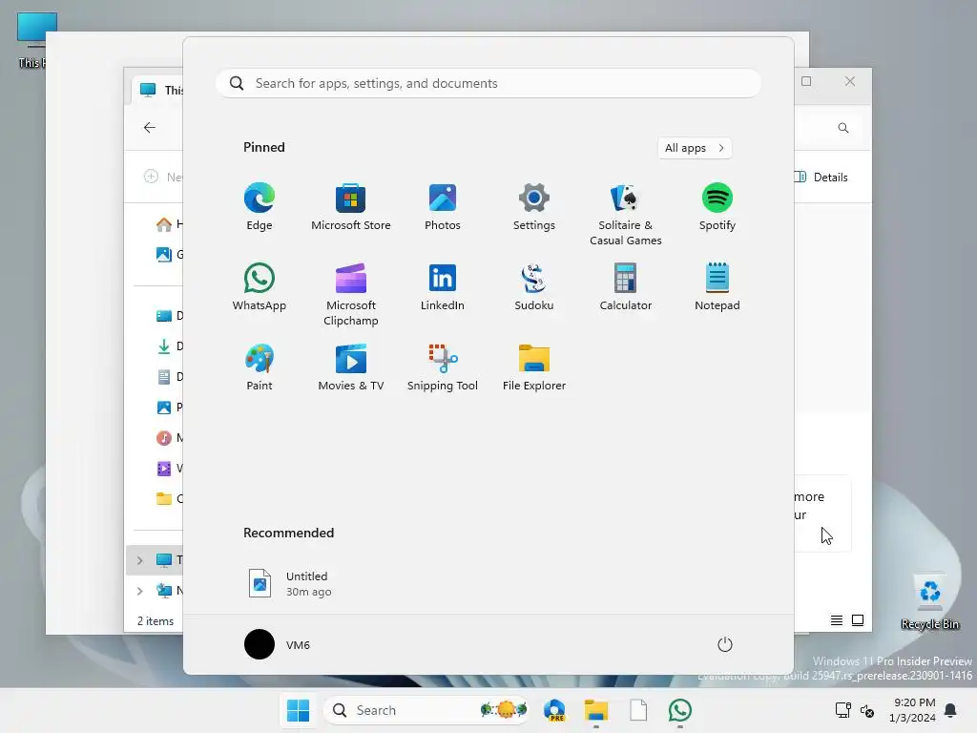Go back in File Explorer window
Viewport: 977px width, 733px height.
click(x=150, y=128)
